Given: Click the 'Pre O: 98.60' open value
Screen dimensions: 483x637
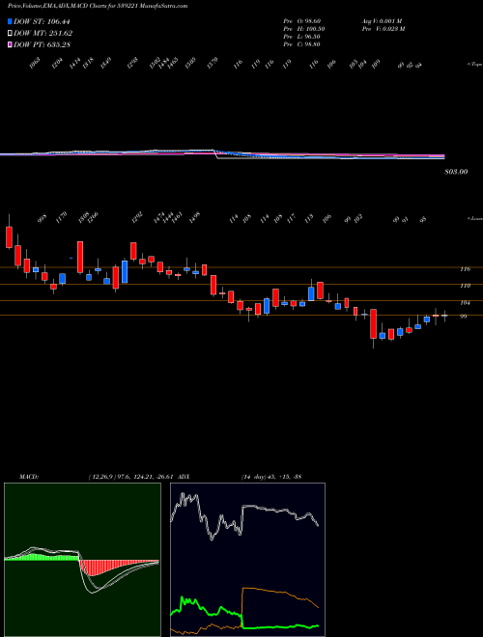Looking at the screenshot, I should (302, 21).
